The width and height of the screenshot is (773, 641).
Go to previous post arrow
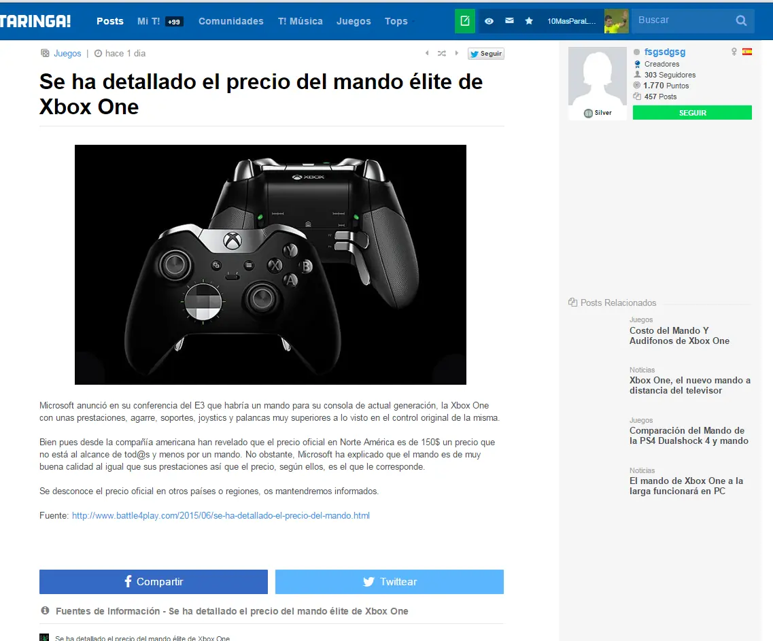click(x=427, y=53)
